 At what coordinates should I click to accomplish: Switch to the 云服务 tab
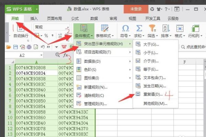[173, 18]
